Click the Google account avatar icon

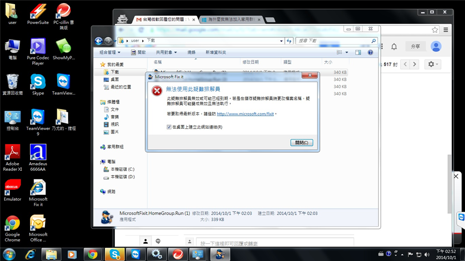pos(436,47)
